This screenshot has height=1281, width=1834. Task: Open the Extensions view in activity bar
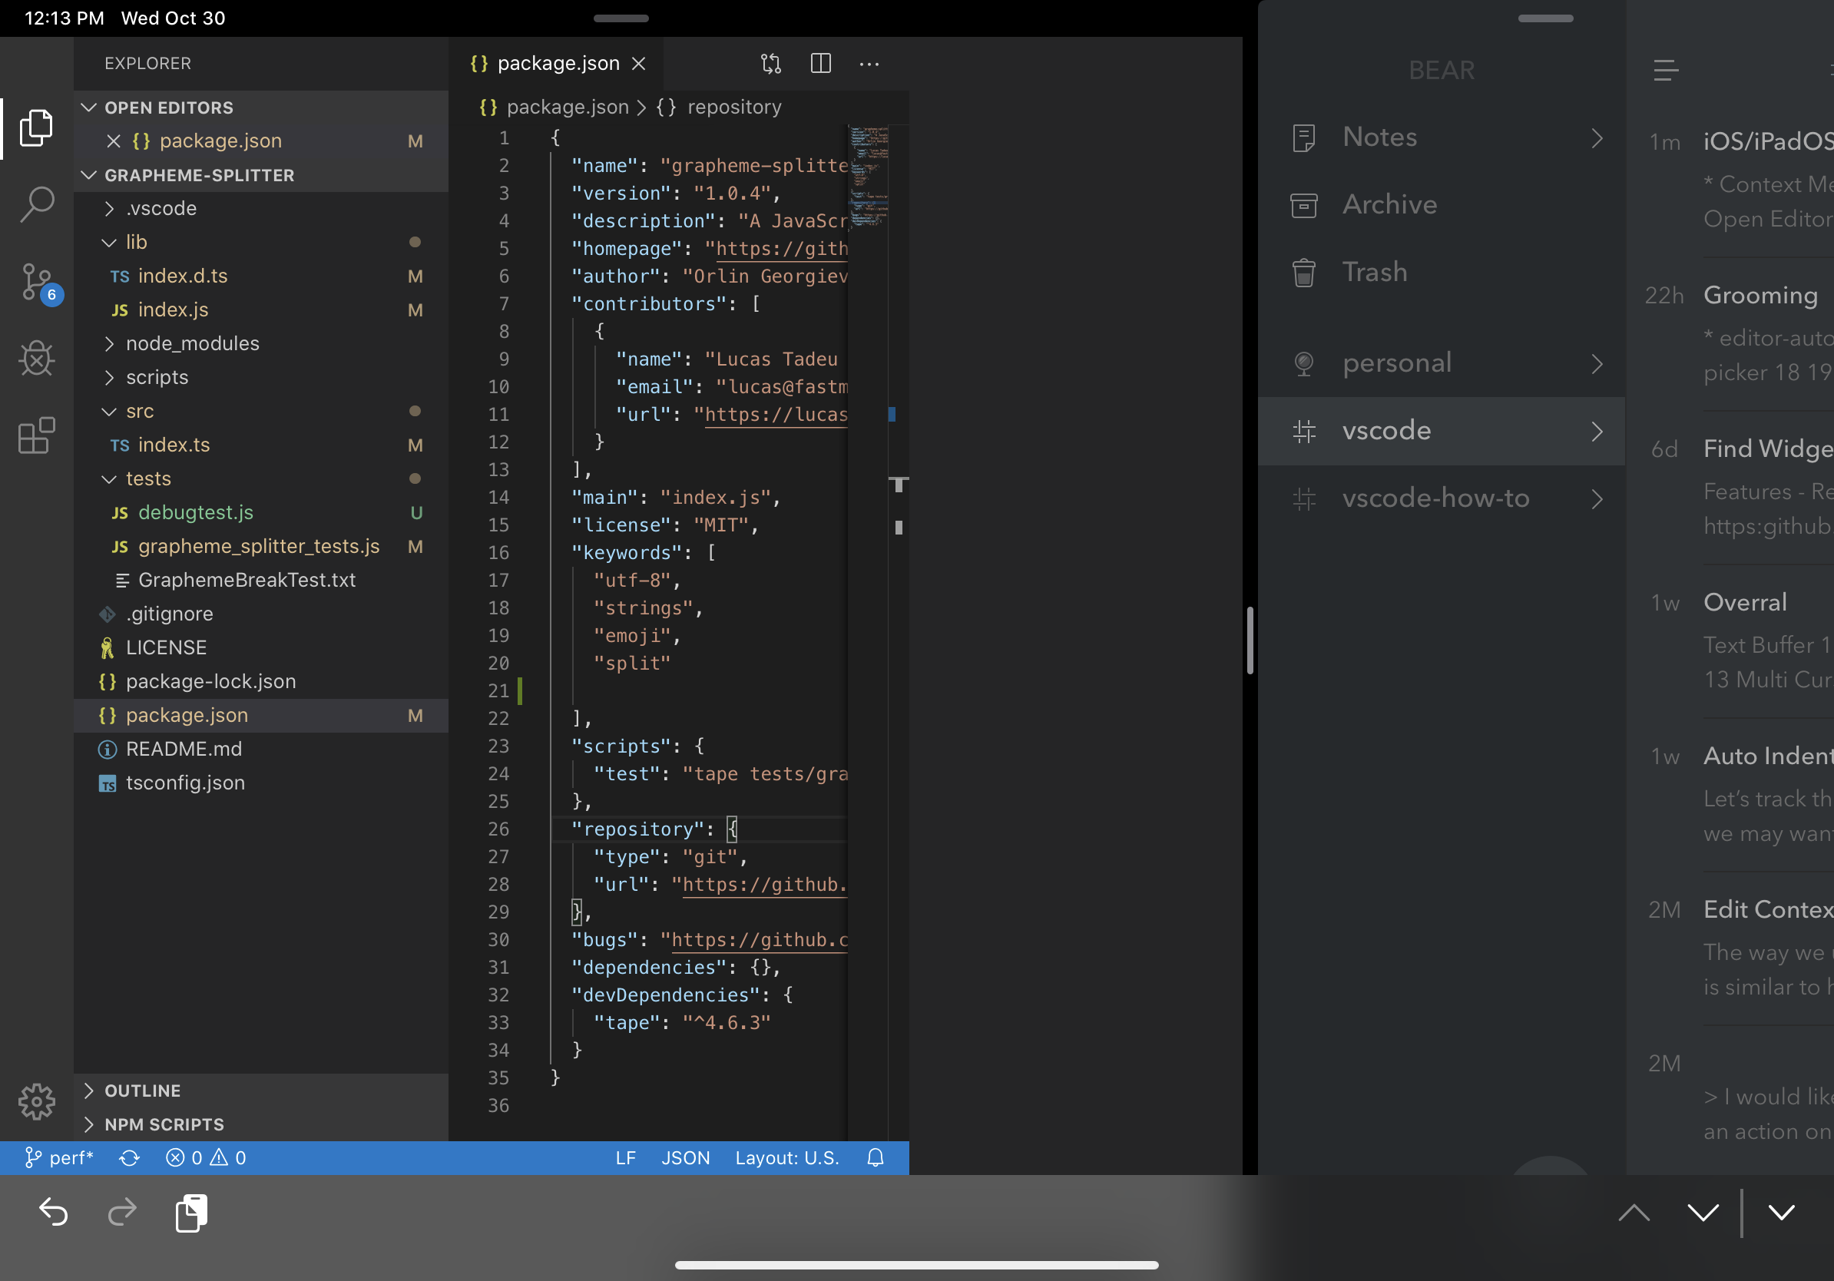coord(37,436)
